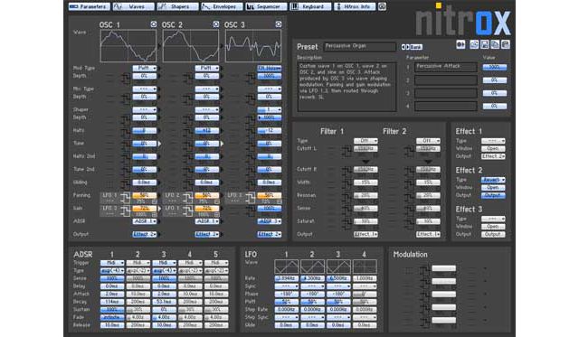Image resolution: width=579 pixels, height=337 pixels.
Task: Toggle the OSC 1 power icon
Action: [x=154, y=24]
